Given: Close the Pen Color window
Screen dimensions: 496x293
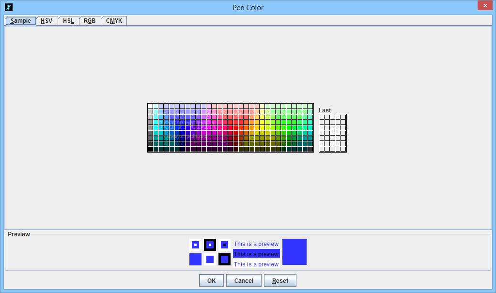Looking at the screenshot, I should (x=485, y=5).
